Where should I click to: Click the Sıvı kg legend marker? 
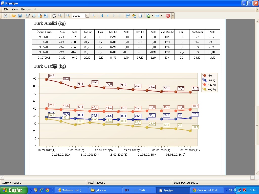coord(205,80)
